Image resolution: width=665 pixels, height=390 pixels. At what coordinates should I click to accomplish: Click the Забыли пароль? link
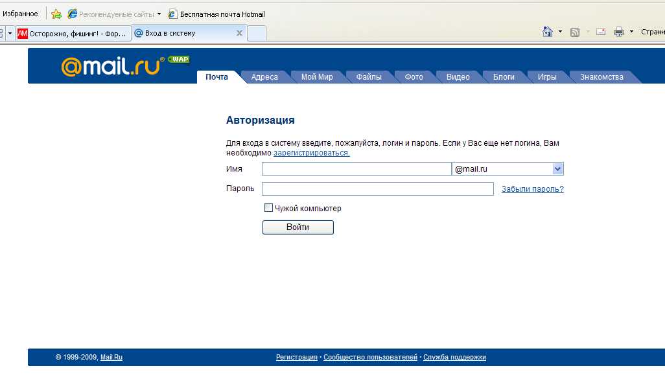point(533,189)
